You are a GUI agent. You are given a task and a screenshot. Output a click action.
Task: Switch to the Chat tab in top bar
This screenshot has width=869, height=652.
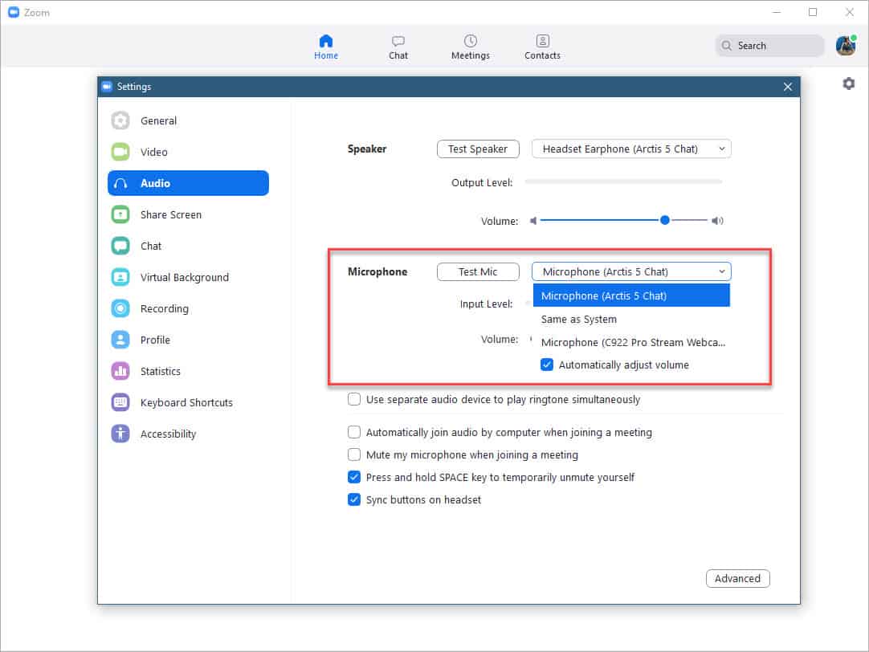click(398, 47)
